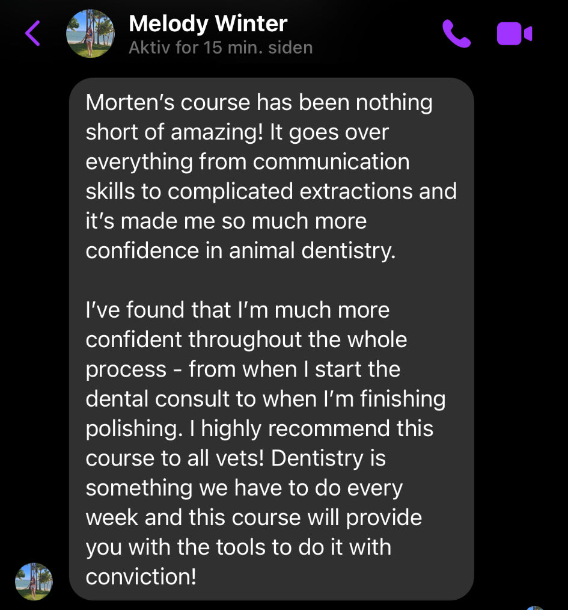Tap the 'Aktiv for 15 min. siden' status
568x610 pixels.
(221, 48)
